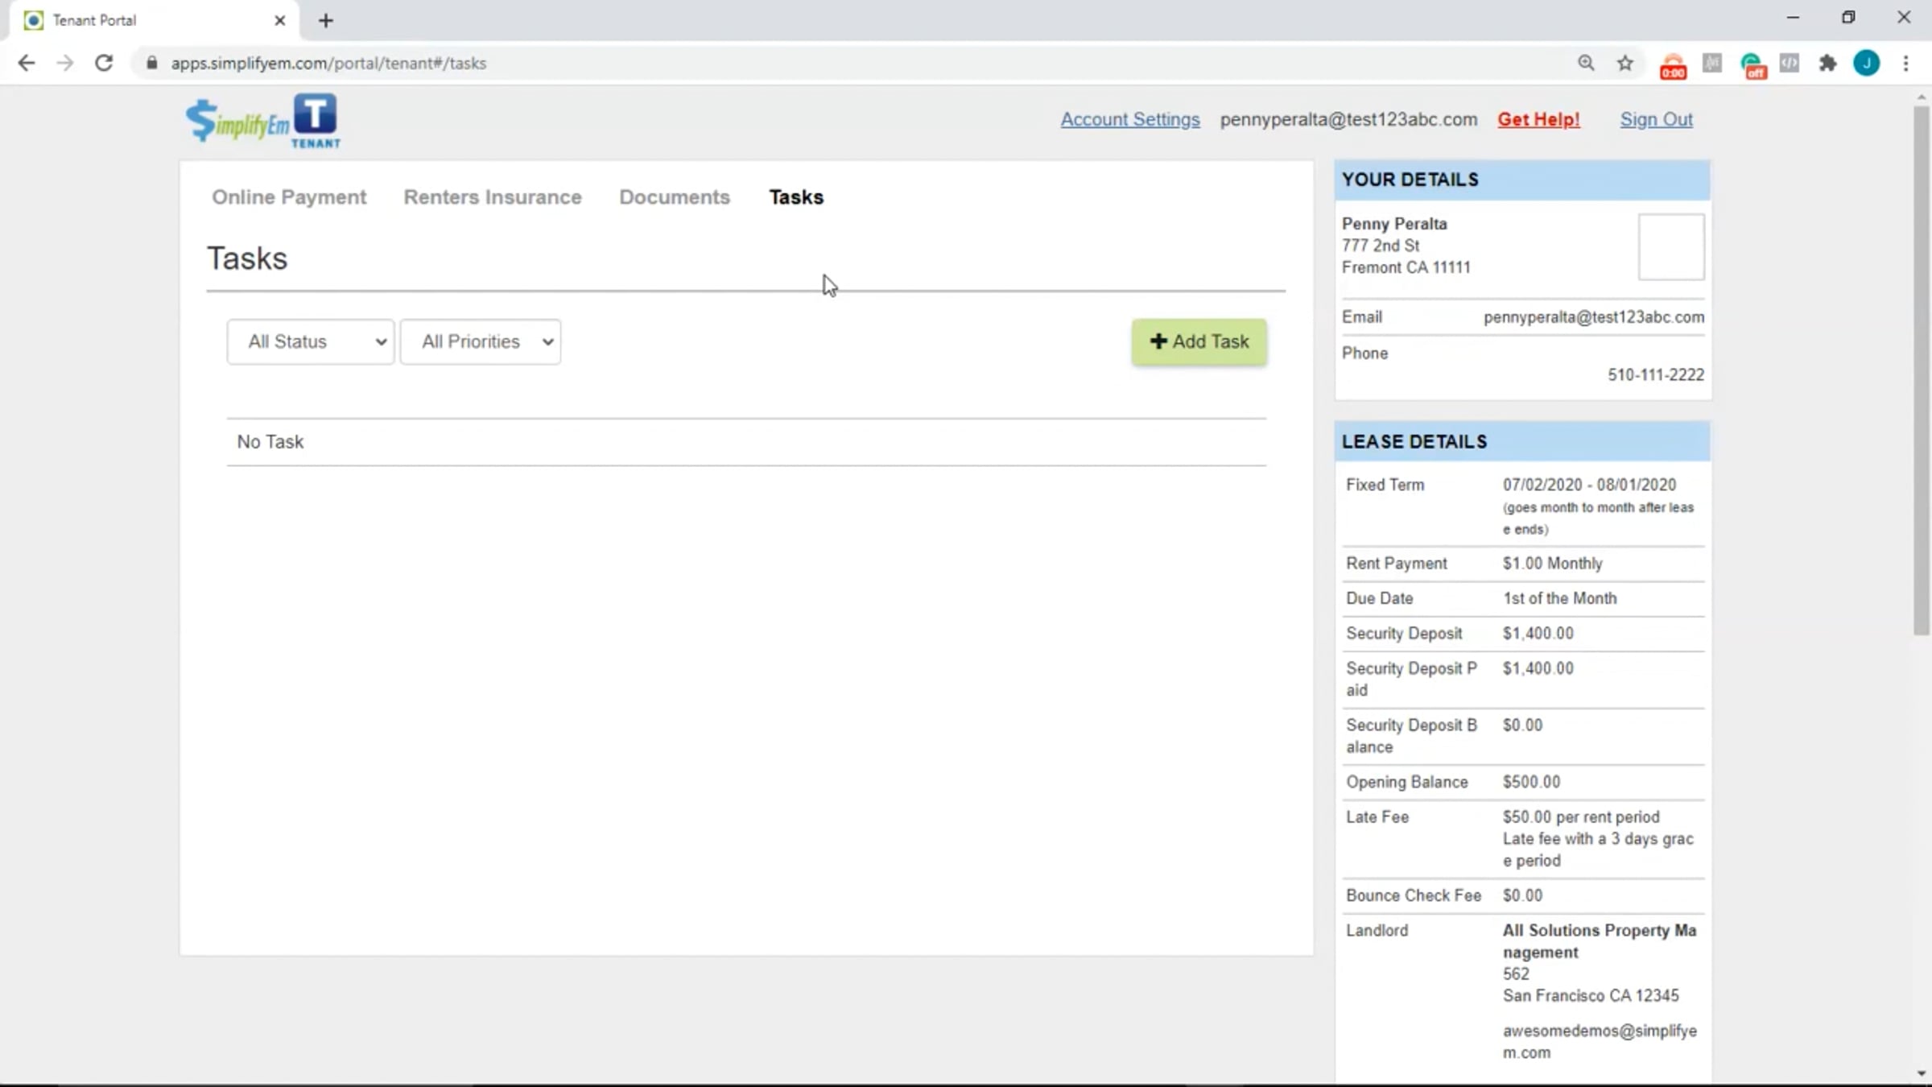The image size is (1932, 1087).
Task: Open a new browser tab with plus
Action: pyautogui.click(x=325, y=21)
